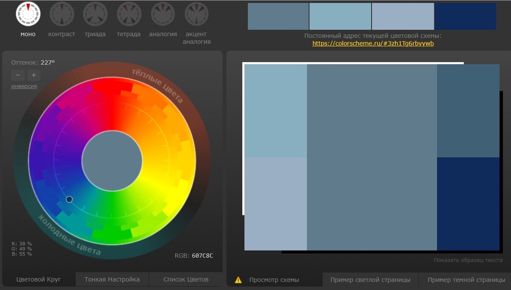
Task: Select the контраст scheme wheel icon
Action: [62, 14]
